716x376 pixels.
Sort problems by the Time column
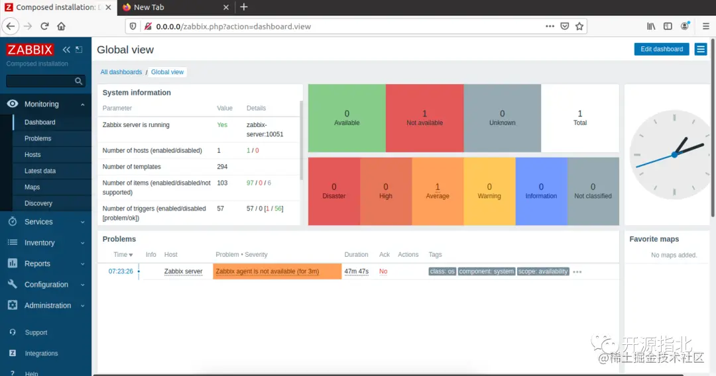coord(123,254)
